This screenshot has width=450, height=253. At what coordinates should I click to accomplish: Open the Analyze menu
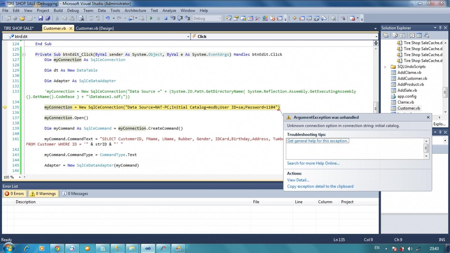coord(169,11)
